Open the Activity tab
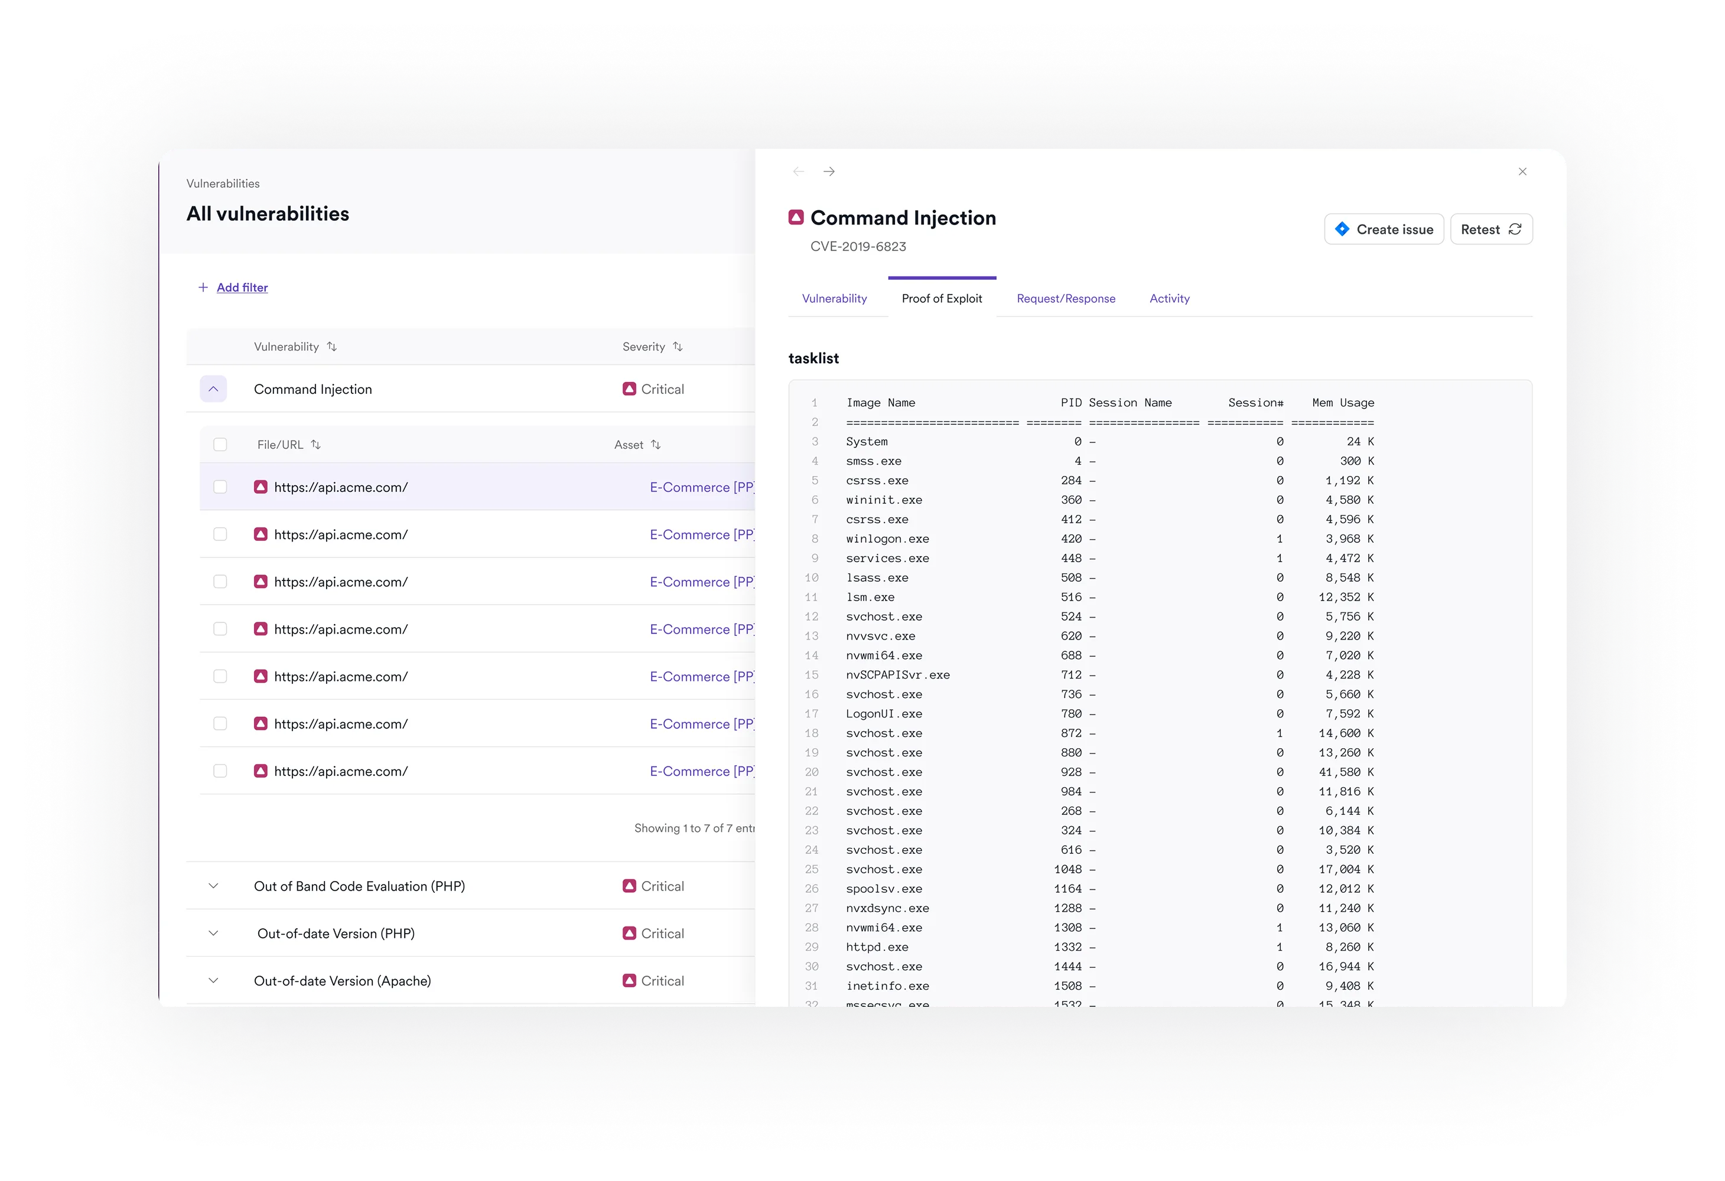1725x1181 pixels. (1169, 298)
